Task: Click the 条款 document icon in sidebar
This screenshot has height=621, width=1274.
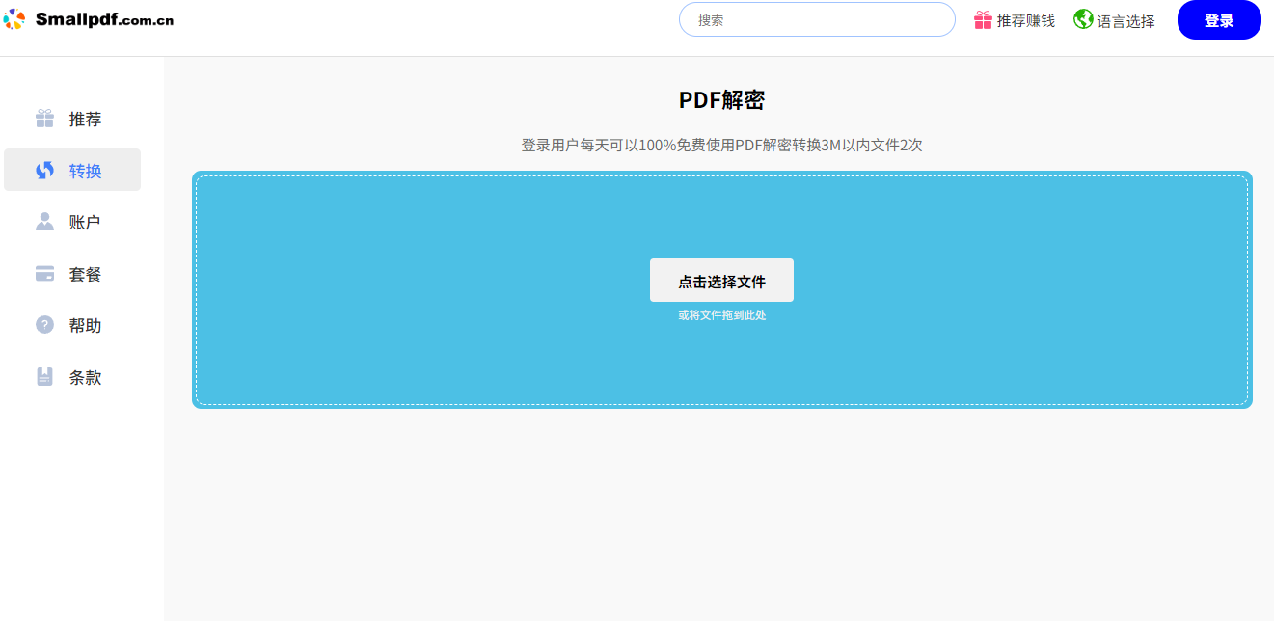Action: (x=45, y=377)
